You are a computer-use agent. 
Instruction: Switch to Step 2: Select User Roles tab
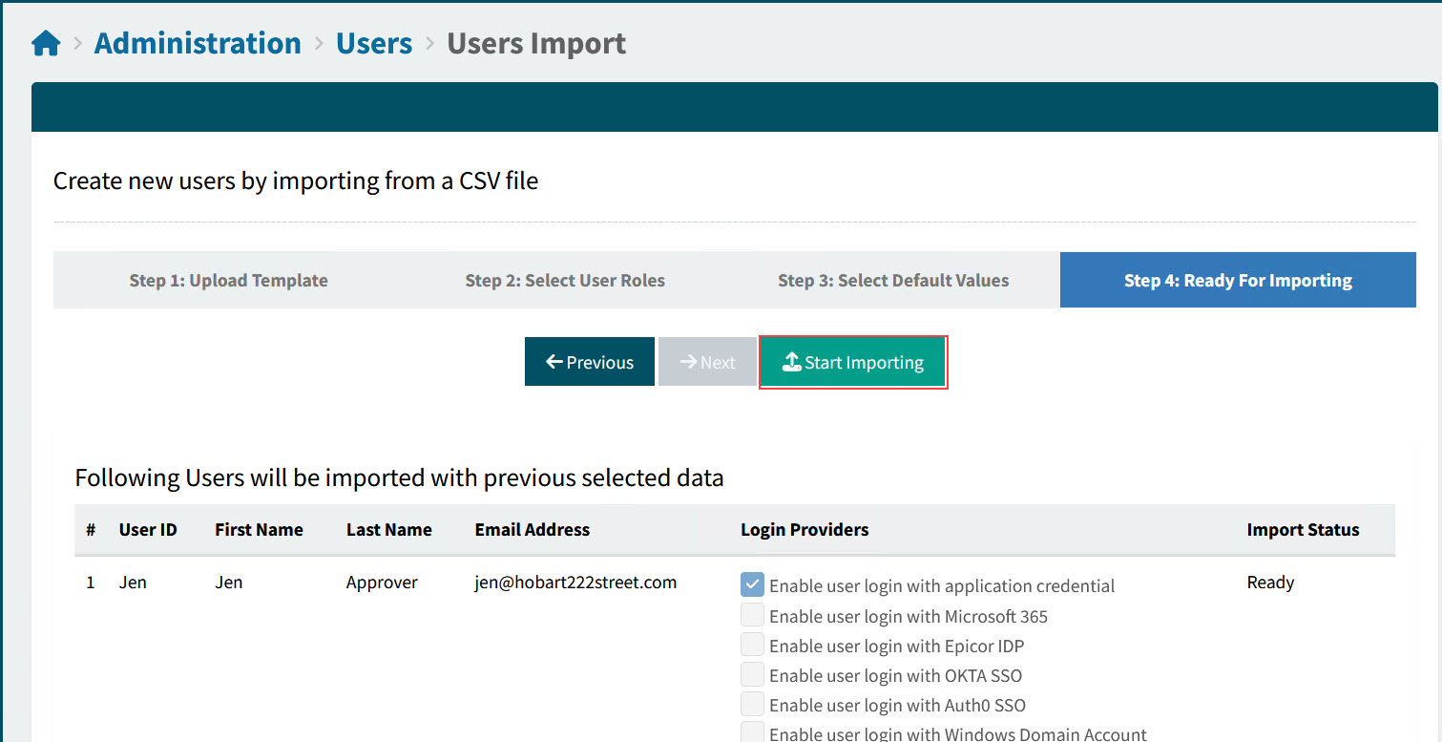[x=565, y=280]
